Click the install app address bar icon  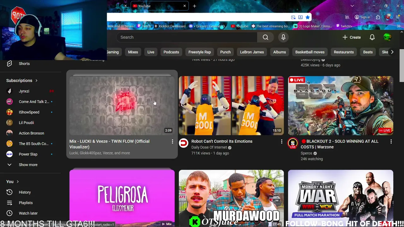pyautogui.click(x=300, y=17)
